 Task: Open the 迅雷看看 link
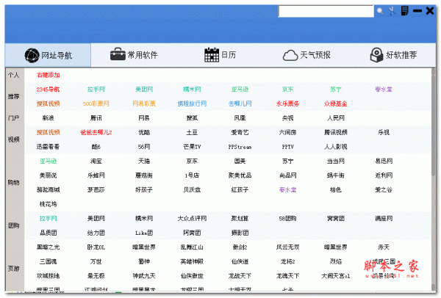(48, 147)
